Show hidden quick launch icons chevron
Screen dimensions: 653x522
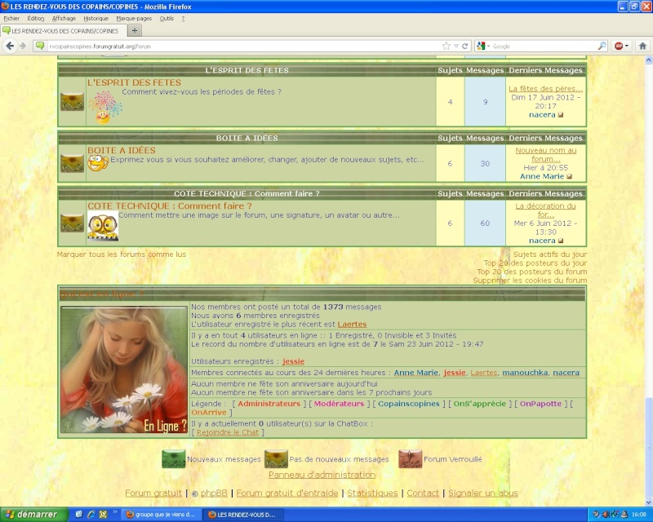[115, 511]
